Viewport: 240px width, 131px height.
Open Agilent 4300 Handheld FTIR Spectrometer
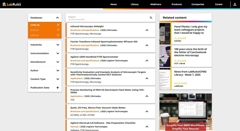94,57
